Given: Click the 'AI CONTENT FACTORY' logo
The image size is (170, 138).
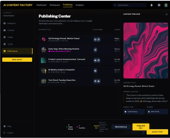Looking at the screenshot, I should [x=18, y=5].
